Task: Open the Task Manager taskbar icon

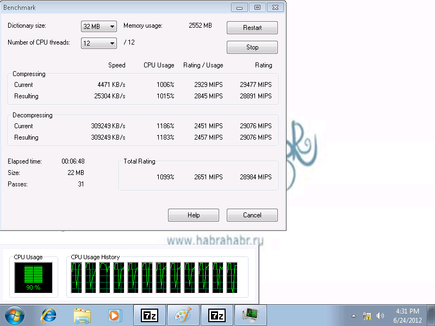Action: coord(251,316)
